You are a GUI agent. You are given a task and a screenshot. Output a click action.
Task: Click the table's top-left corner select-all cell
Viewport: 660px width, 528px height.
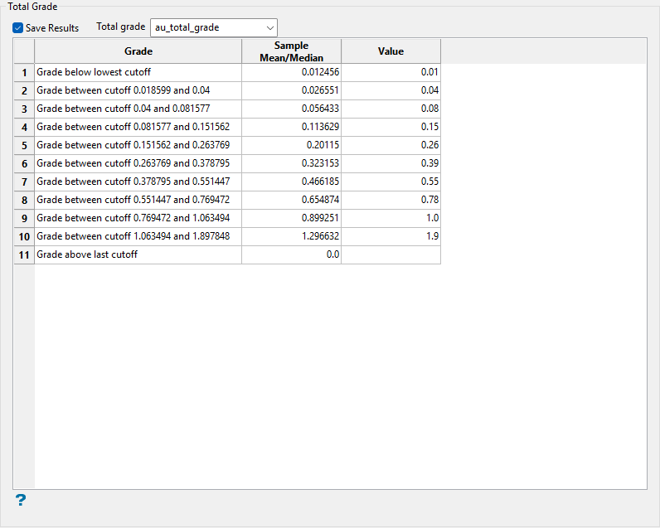coord(24,51)
